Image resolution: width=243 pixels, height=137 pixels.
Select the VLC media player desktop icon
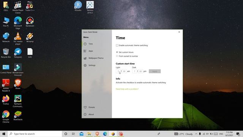pos(18,38)
